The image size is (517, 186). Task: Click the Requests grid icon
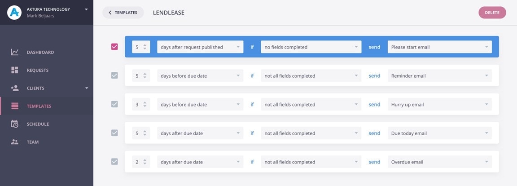[x=14, y=70]
